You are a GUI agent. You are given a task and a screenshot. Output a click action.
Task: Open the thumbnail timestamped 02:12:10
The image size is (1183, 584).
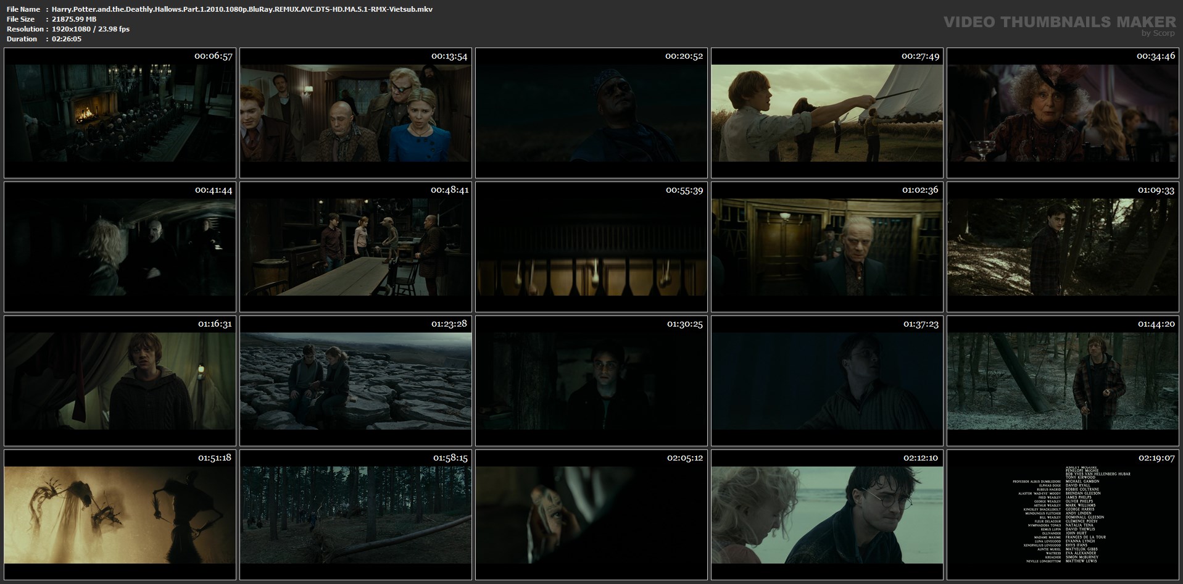(827, 515)
